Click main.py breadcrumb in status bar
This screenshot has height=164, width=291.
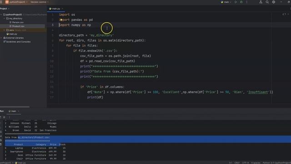[20, 163]
